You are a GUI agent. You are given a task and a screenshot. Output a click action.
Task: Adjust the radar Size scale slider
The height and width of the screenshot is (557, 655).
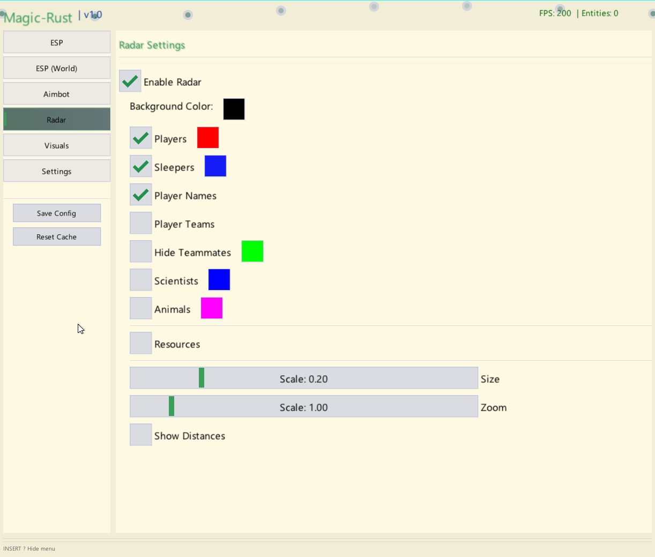coord(303,377)
